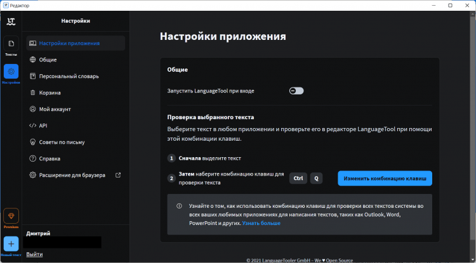The image size is (476, 263).
Task: Click Изменить комбинацию клавиш button
Action: [x=385, y=179]
